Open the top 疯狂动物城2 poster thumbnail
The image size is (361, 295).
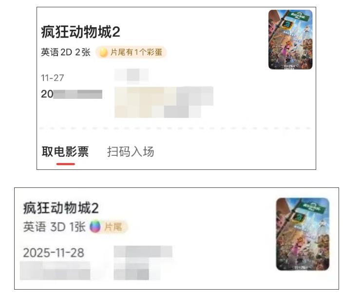(290, 39)
